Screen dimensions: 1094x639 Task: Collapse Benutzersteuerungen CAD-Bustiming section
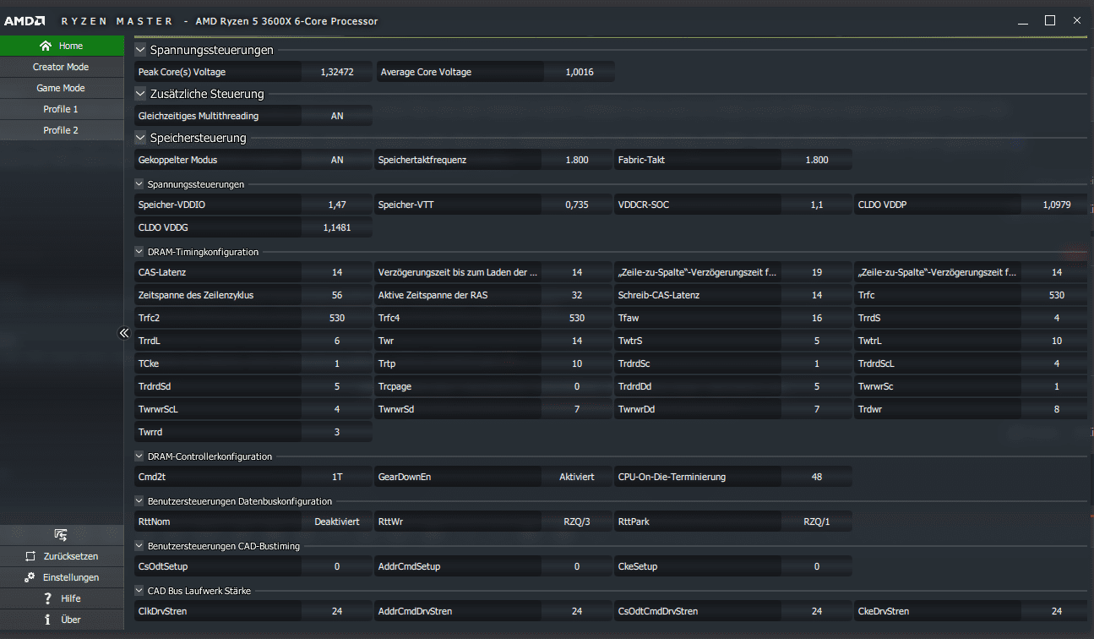pyautogui.click(x=139, y=546)
